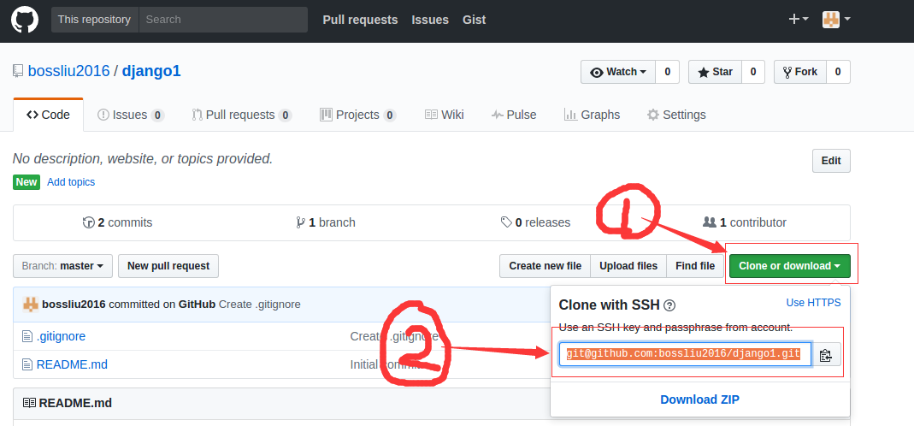
Task: Switch clone method with Use HTTPS
Action: click(813, 303)
